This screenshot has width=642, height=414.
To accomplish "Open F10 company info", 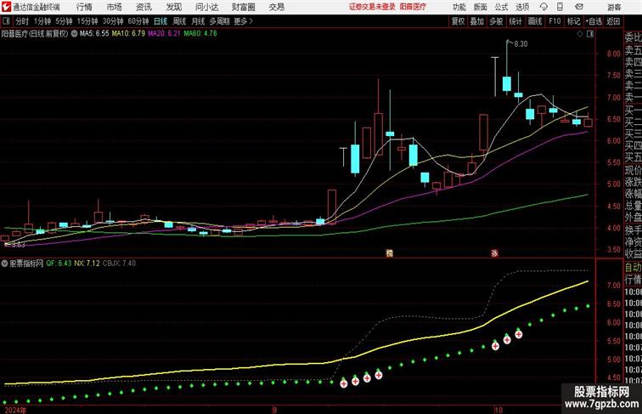I will click(x=555, y=21).
